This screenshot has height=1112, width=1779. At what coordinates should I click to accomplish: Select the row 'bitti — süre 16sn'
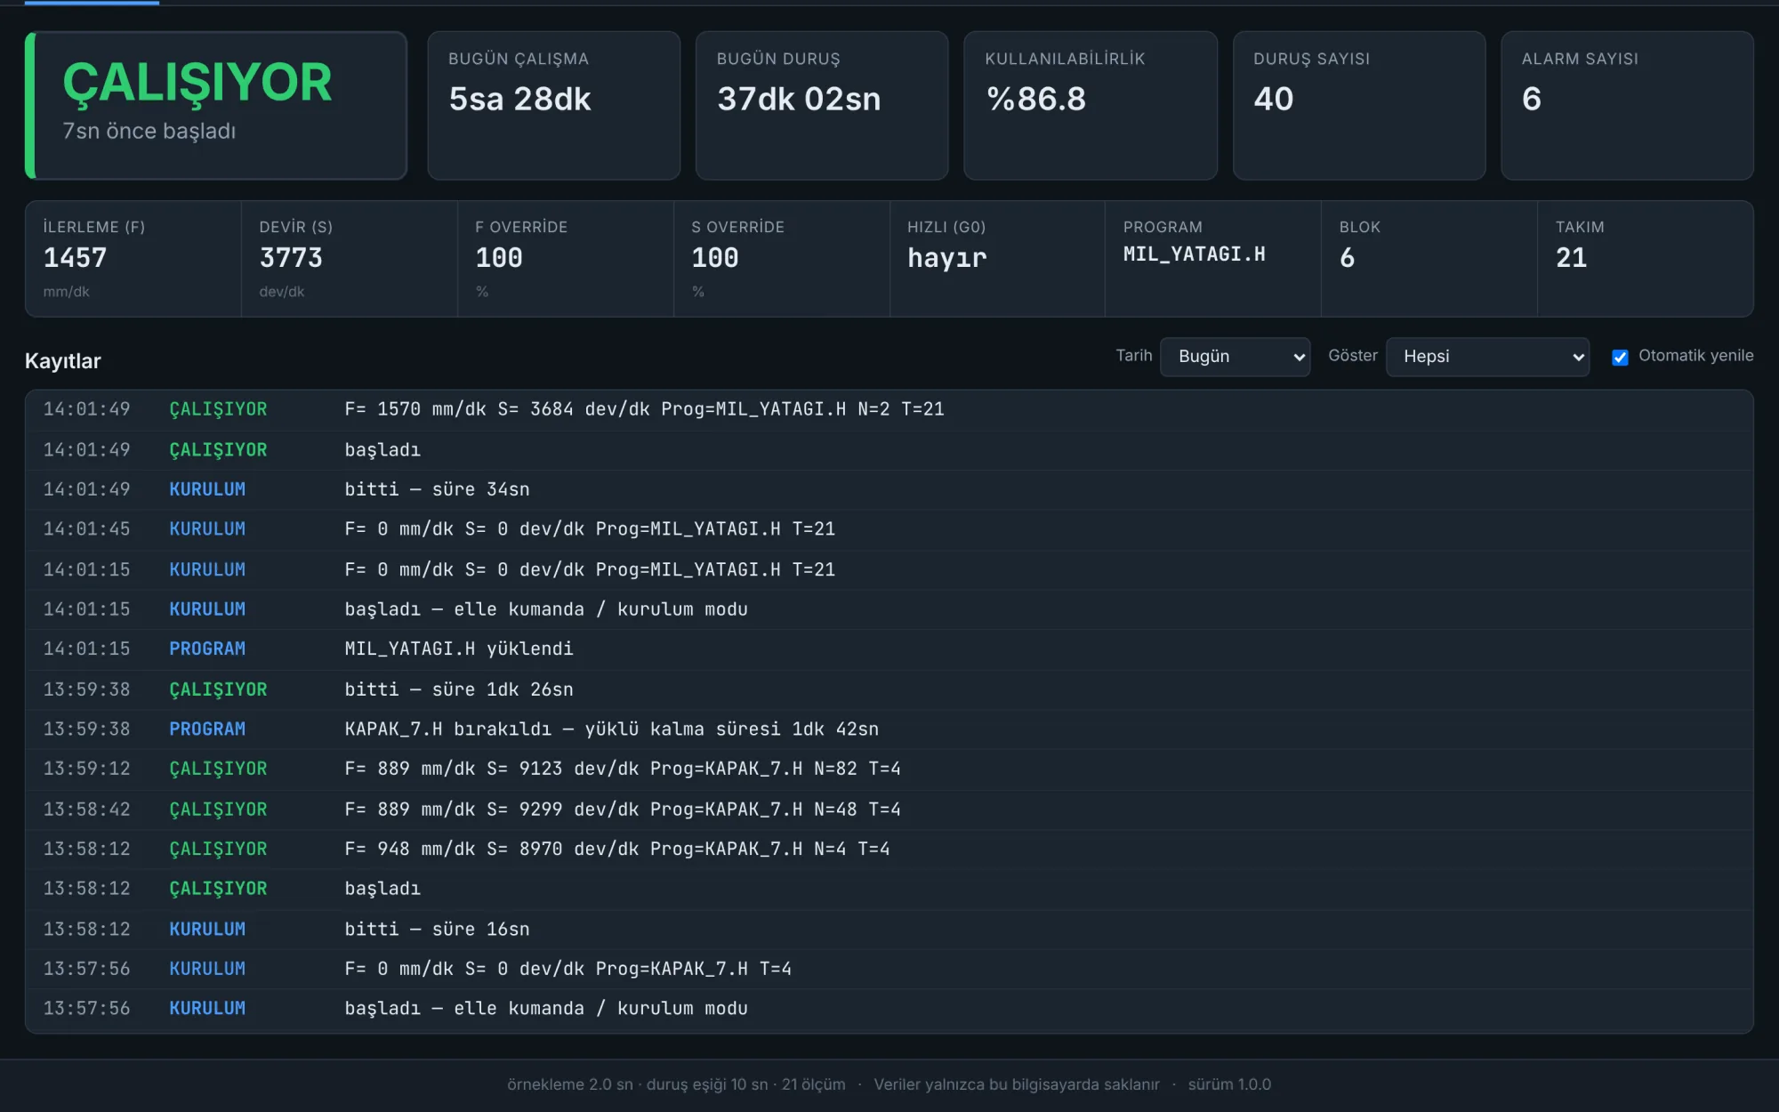pyautogui.click(x=889, y=929)
